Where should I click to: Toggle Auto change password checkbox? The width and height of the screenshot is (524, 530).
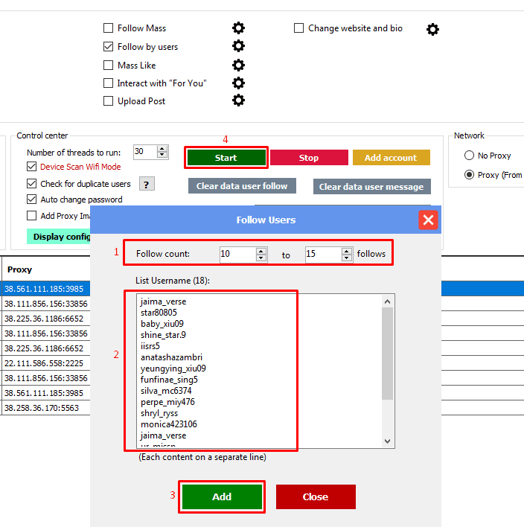(x=32, y=199)
